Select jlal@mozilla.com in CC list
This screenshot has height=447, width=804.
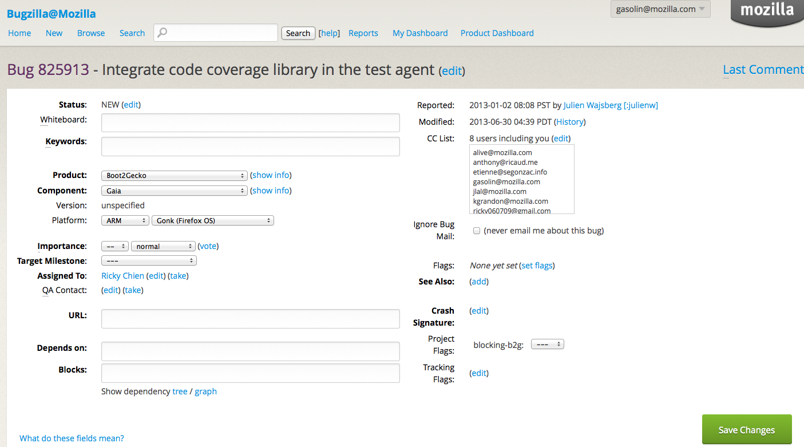tap(500, 192)
